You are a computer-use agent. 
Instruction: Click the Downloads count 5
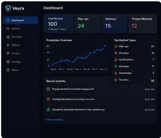[153, 73]
